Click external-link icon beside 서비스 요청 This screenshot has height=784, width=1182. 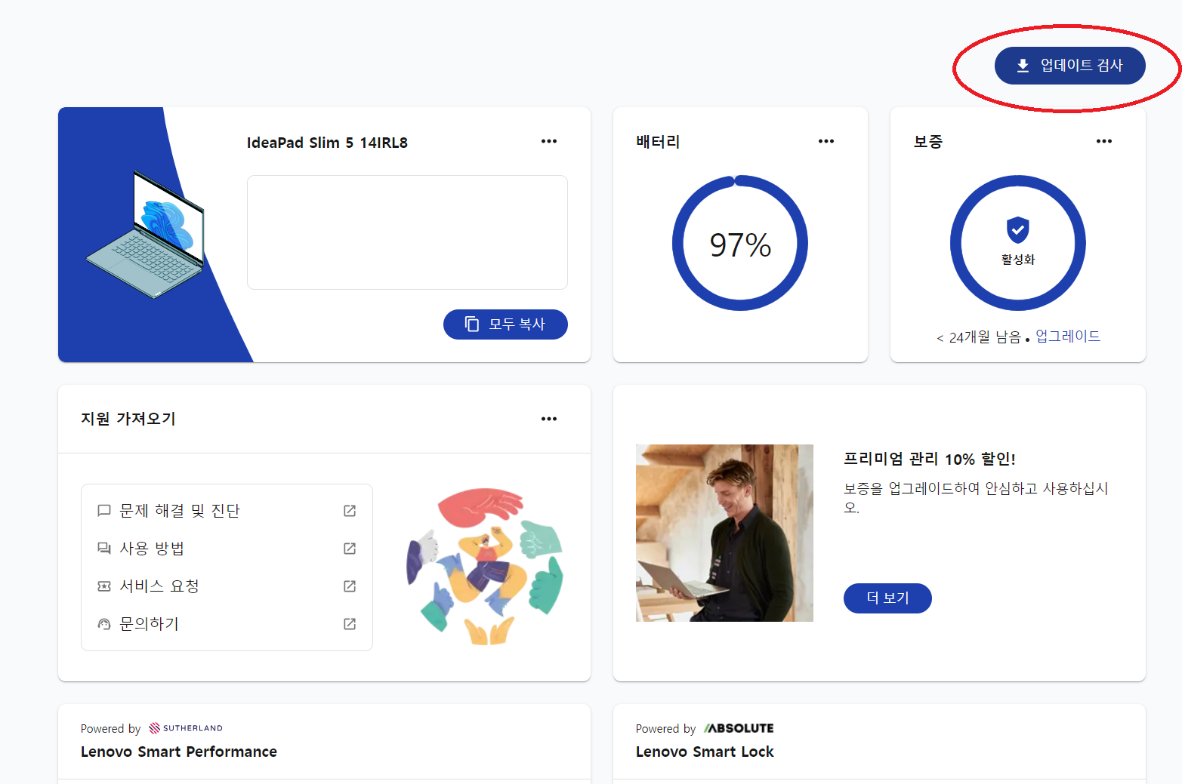[x=350, y=586]
